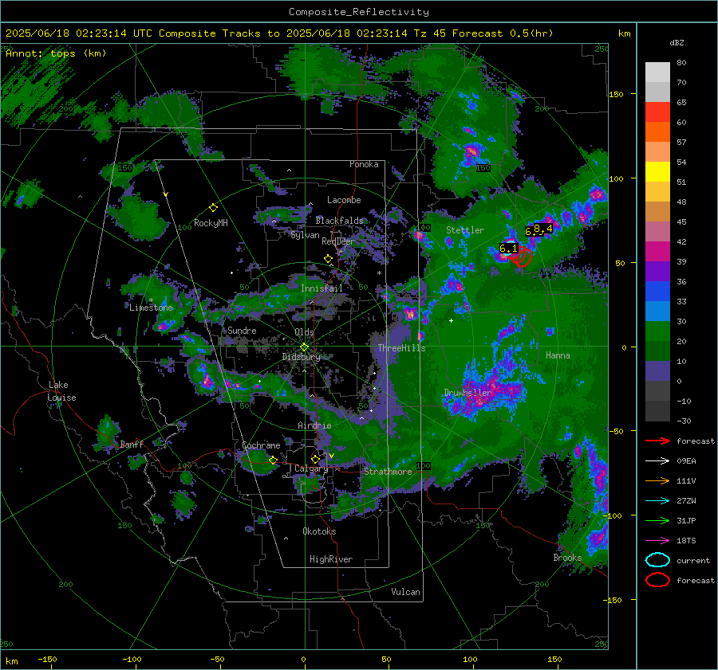Viewport: 718px width, 670px height.
Task: Click the storm top label '6.1'
Action: click(x=508, y=249)
